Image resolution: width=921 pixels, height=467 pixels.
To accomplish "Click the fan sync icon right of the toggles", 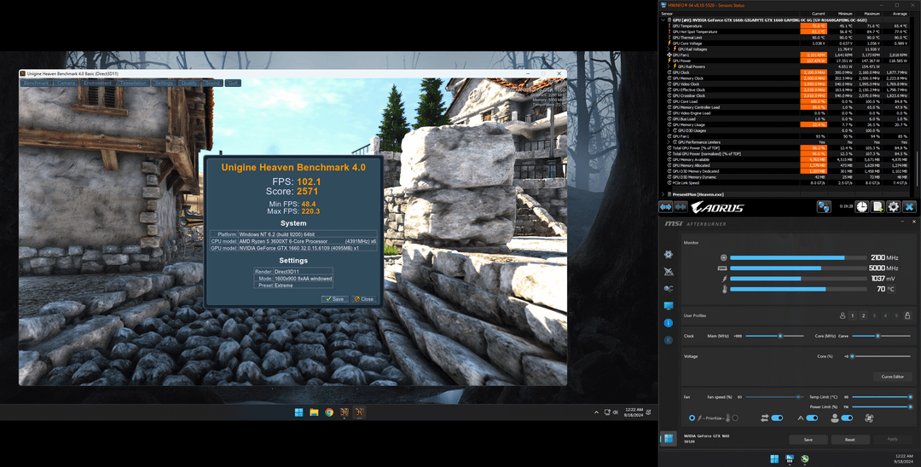I will pyautogui.click(x=869, y=418).
